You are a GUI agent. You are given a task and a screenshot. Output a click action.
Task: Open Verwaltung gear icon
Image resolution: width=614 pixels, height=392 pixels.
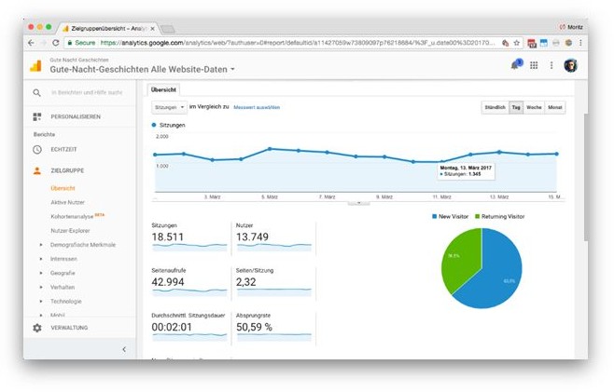coord(37,328)
